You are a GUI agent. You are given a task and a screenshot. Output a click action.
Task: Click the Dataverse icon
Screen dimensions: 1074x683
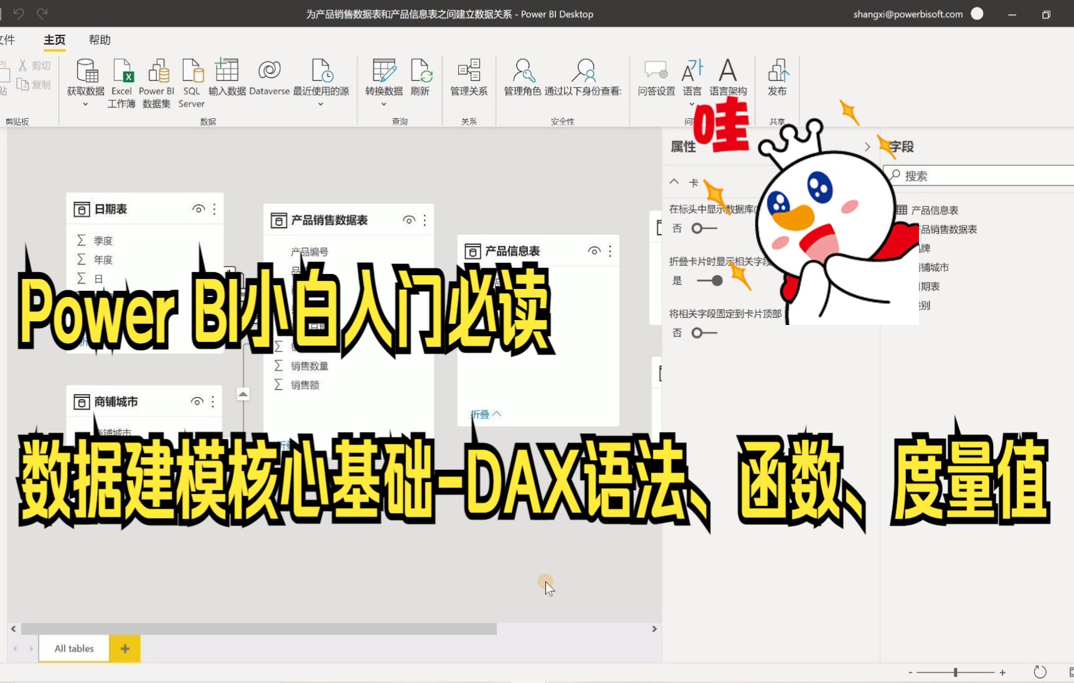click(270, 70)
